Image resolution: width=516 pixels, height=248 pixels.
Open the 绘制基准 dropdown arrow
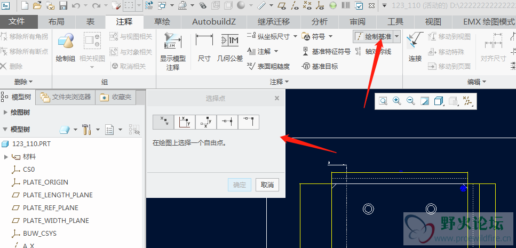[396, 36]
